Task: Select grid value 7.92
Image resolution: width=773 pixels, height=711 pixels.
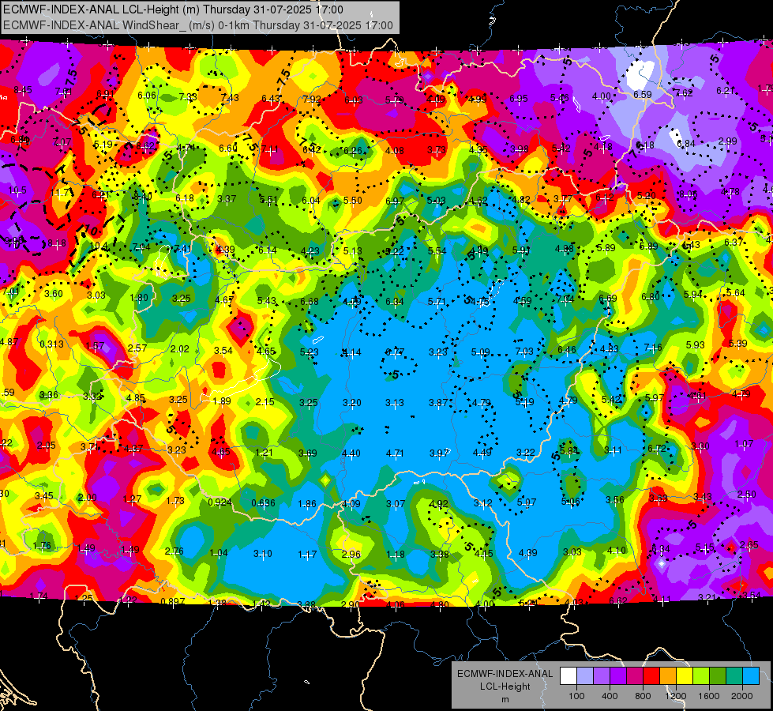Action: [x=312, y=100]
